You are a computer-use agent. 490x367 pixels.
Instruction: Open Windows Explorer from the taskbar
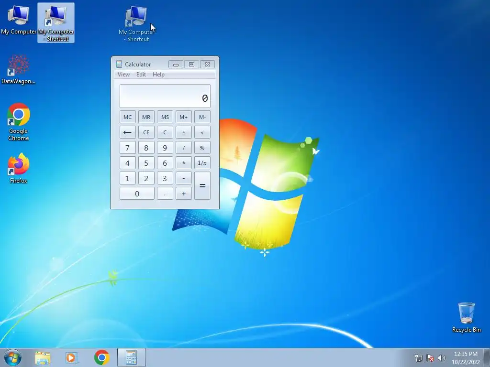point(43,357)
